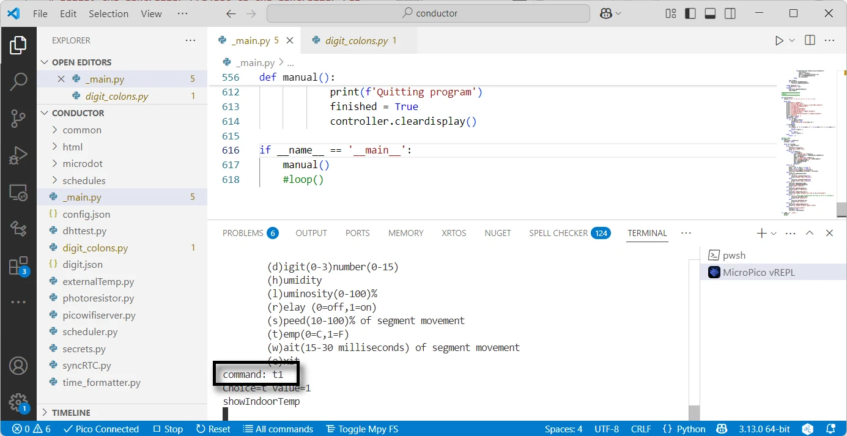
Task: Close _main.py in Open Editors list
Action: pyautogui.click(x=61, y=79)
